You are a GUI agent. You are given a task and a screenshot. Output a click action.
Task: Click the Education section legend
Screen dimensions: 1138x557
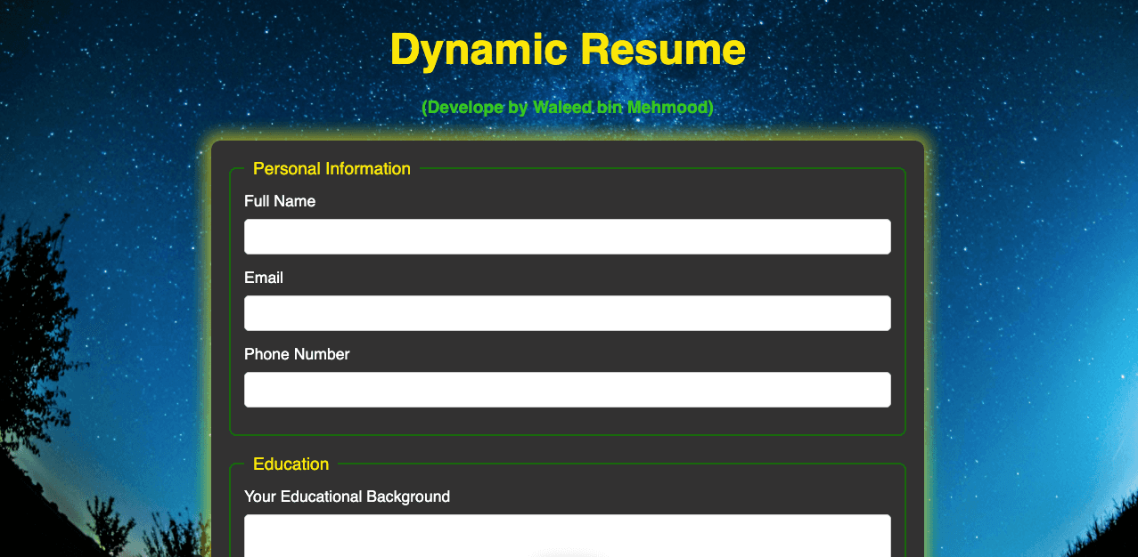tap(290, 464)
